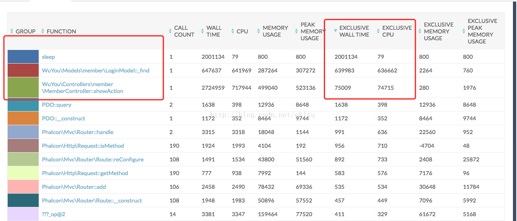Click the green swatch for MemberController::showAction
Viewport: 517px width, 221px height.
pos(23,87)
